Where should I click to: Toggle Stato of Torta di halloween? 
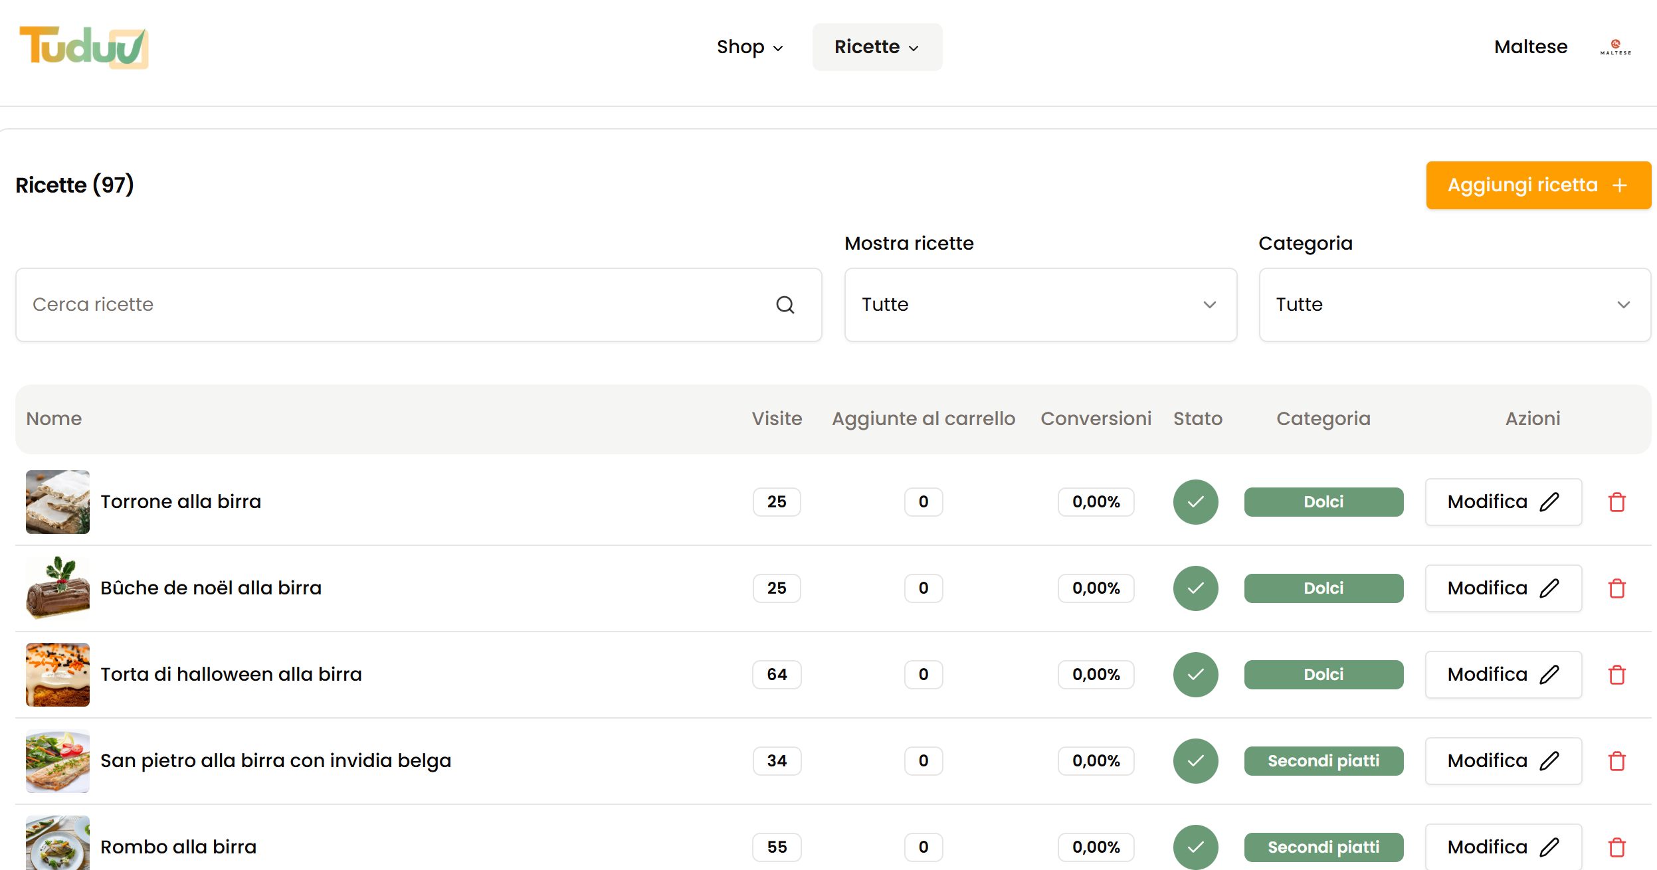(1195, 675)
